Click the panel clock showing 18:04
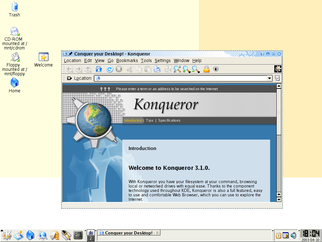The width and height of the screenshot is (322, 242). pyautogui.click(x=310, y=233)
